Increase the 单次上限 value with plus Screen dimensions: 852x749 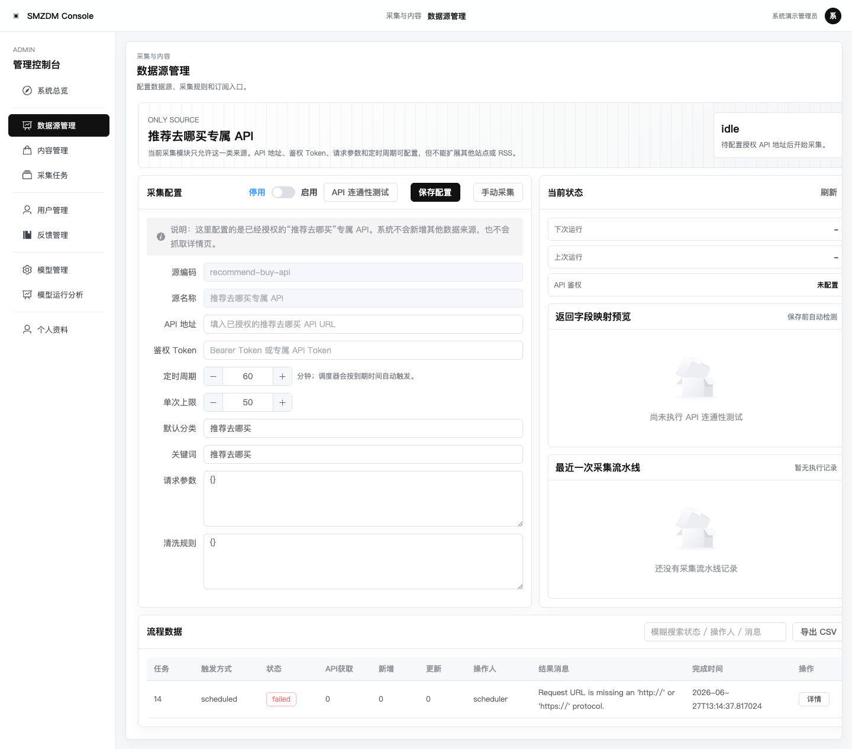pos(282,402)
